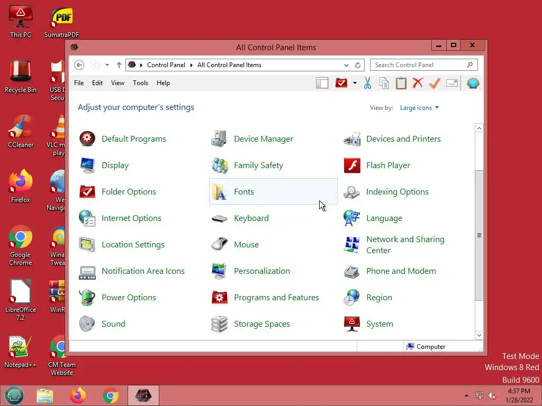Viewport: 542px width, 406px height.
Task: Open the Keyboard icon
Action: pyautogui.click(x=220, y=218)
